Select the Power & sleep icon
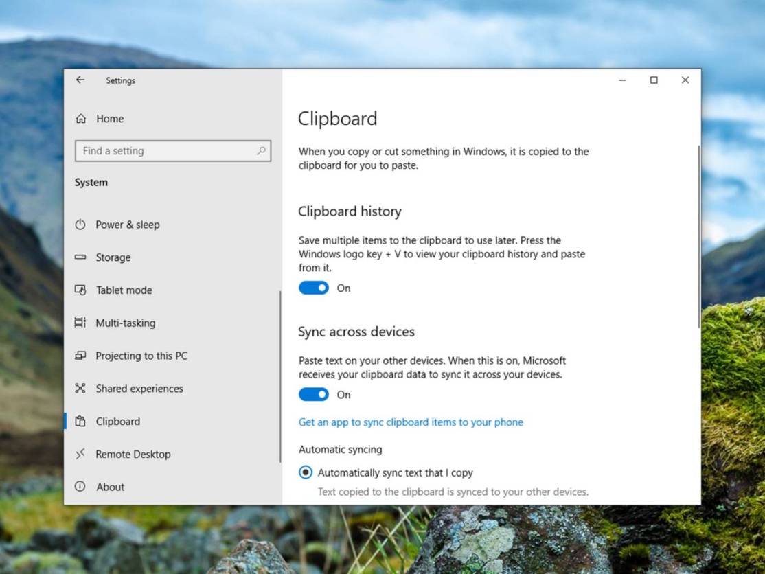This screenshot has width=765, height=574. click(x=80, y=225)
